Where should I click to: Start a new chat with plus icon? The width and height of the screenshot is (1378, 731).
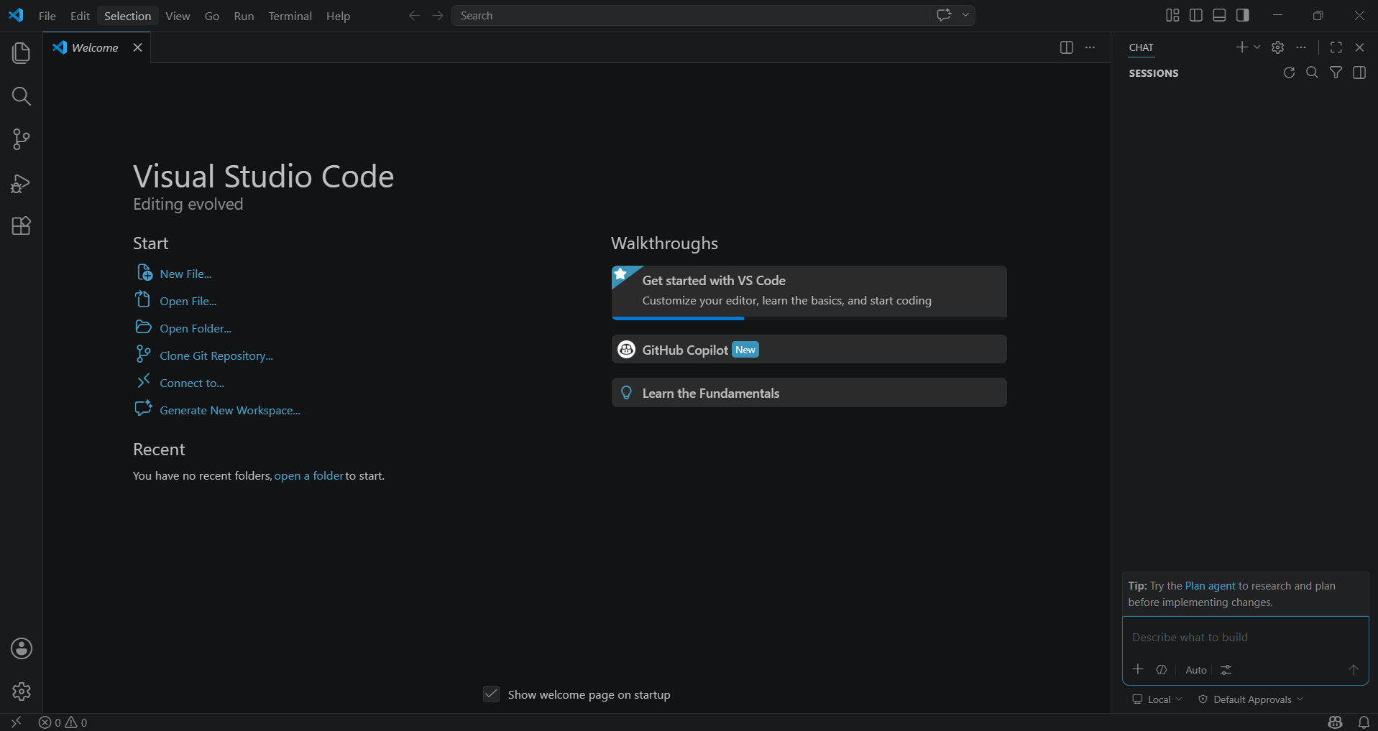tap(1241, 47)
